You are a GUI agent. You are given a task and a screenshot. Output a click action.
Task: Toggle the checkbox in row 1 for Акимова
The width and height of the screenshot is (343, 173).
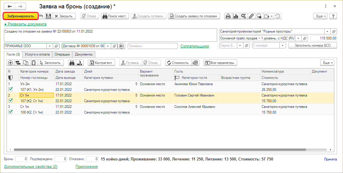tap(10, 89)
